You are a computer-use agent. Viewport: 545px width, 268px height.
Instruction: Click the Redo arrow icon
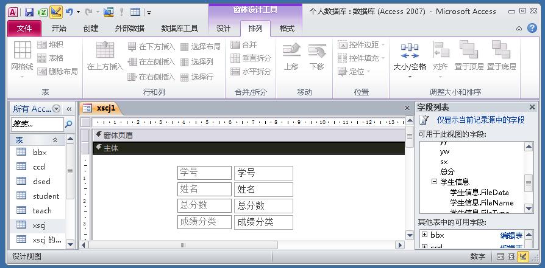[88, 12]
